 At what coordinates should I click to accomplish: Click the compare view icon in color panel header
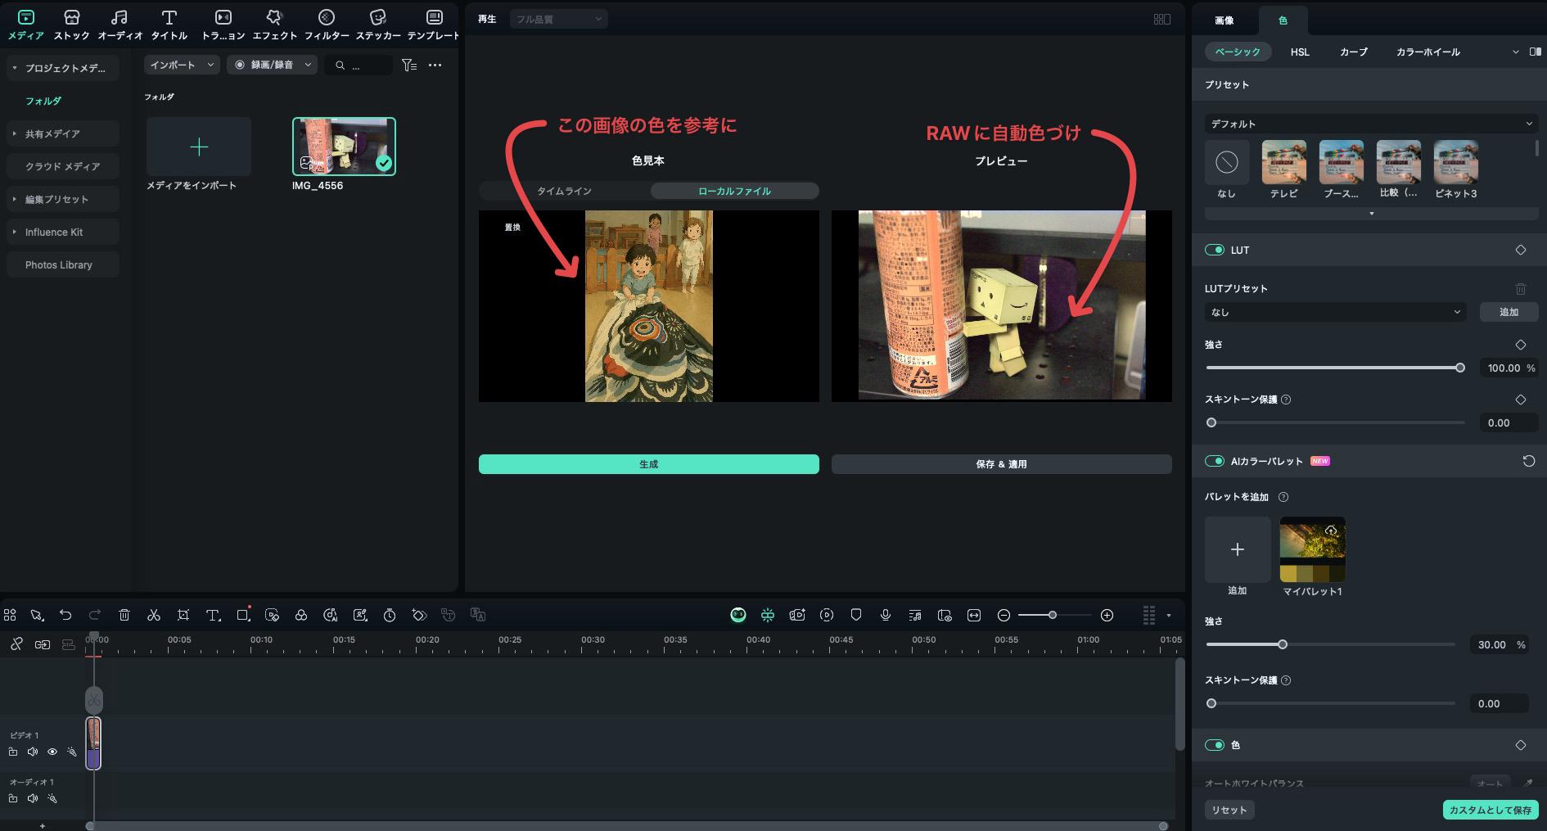tap(1535, 52)
